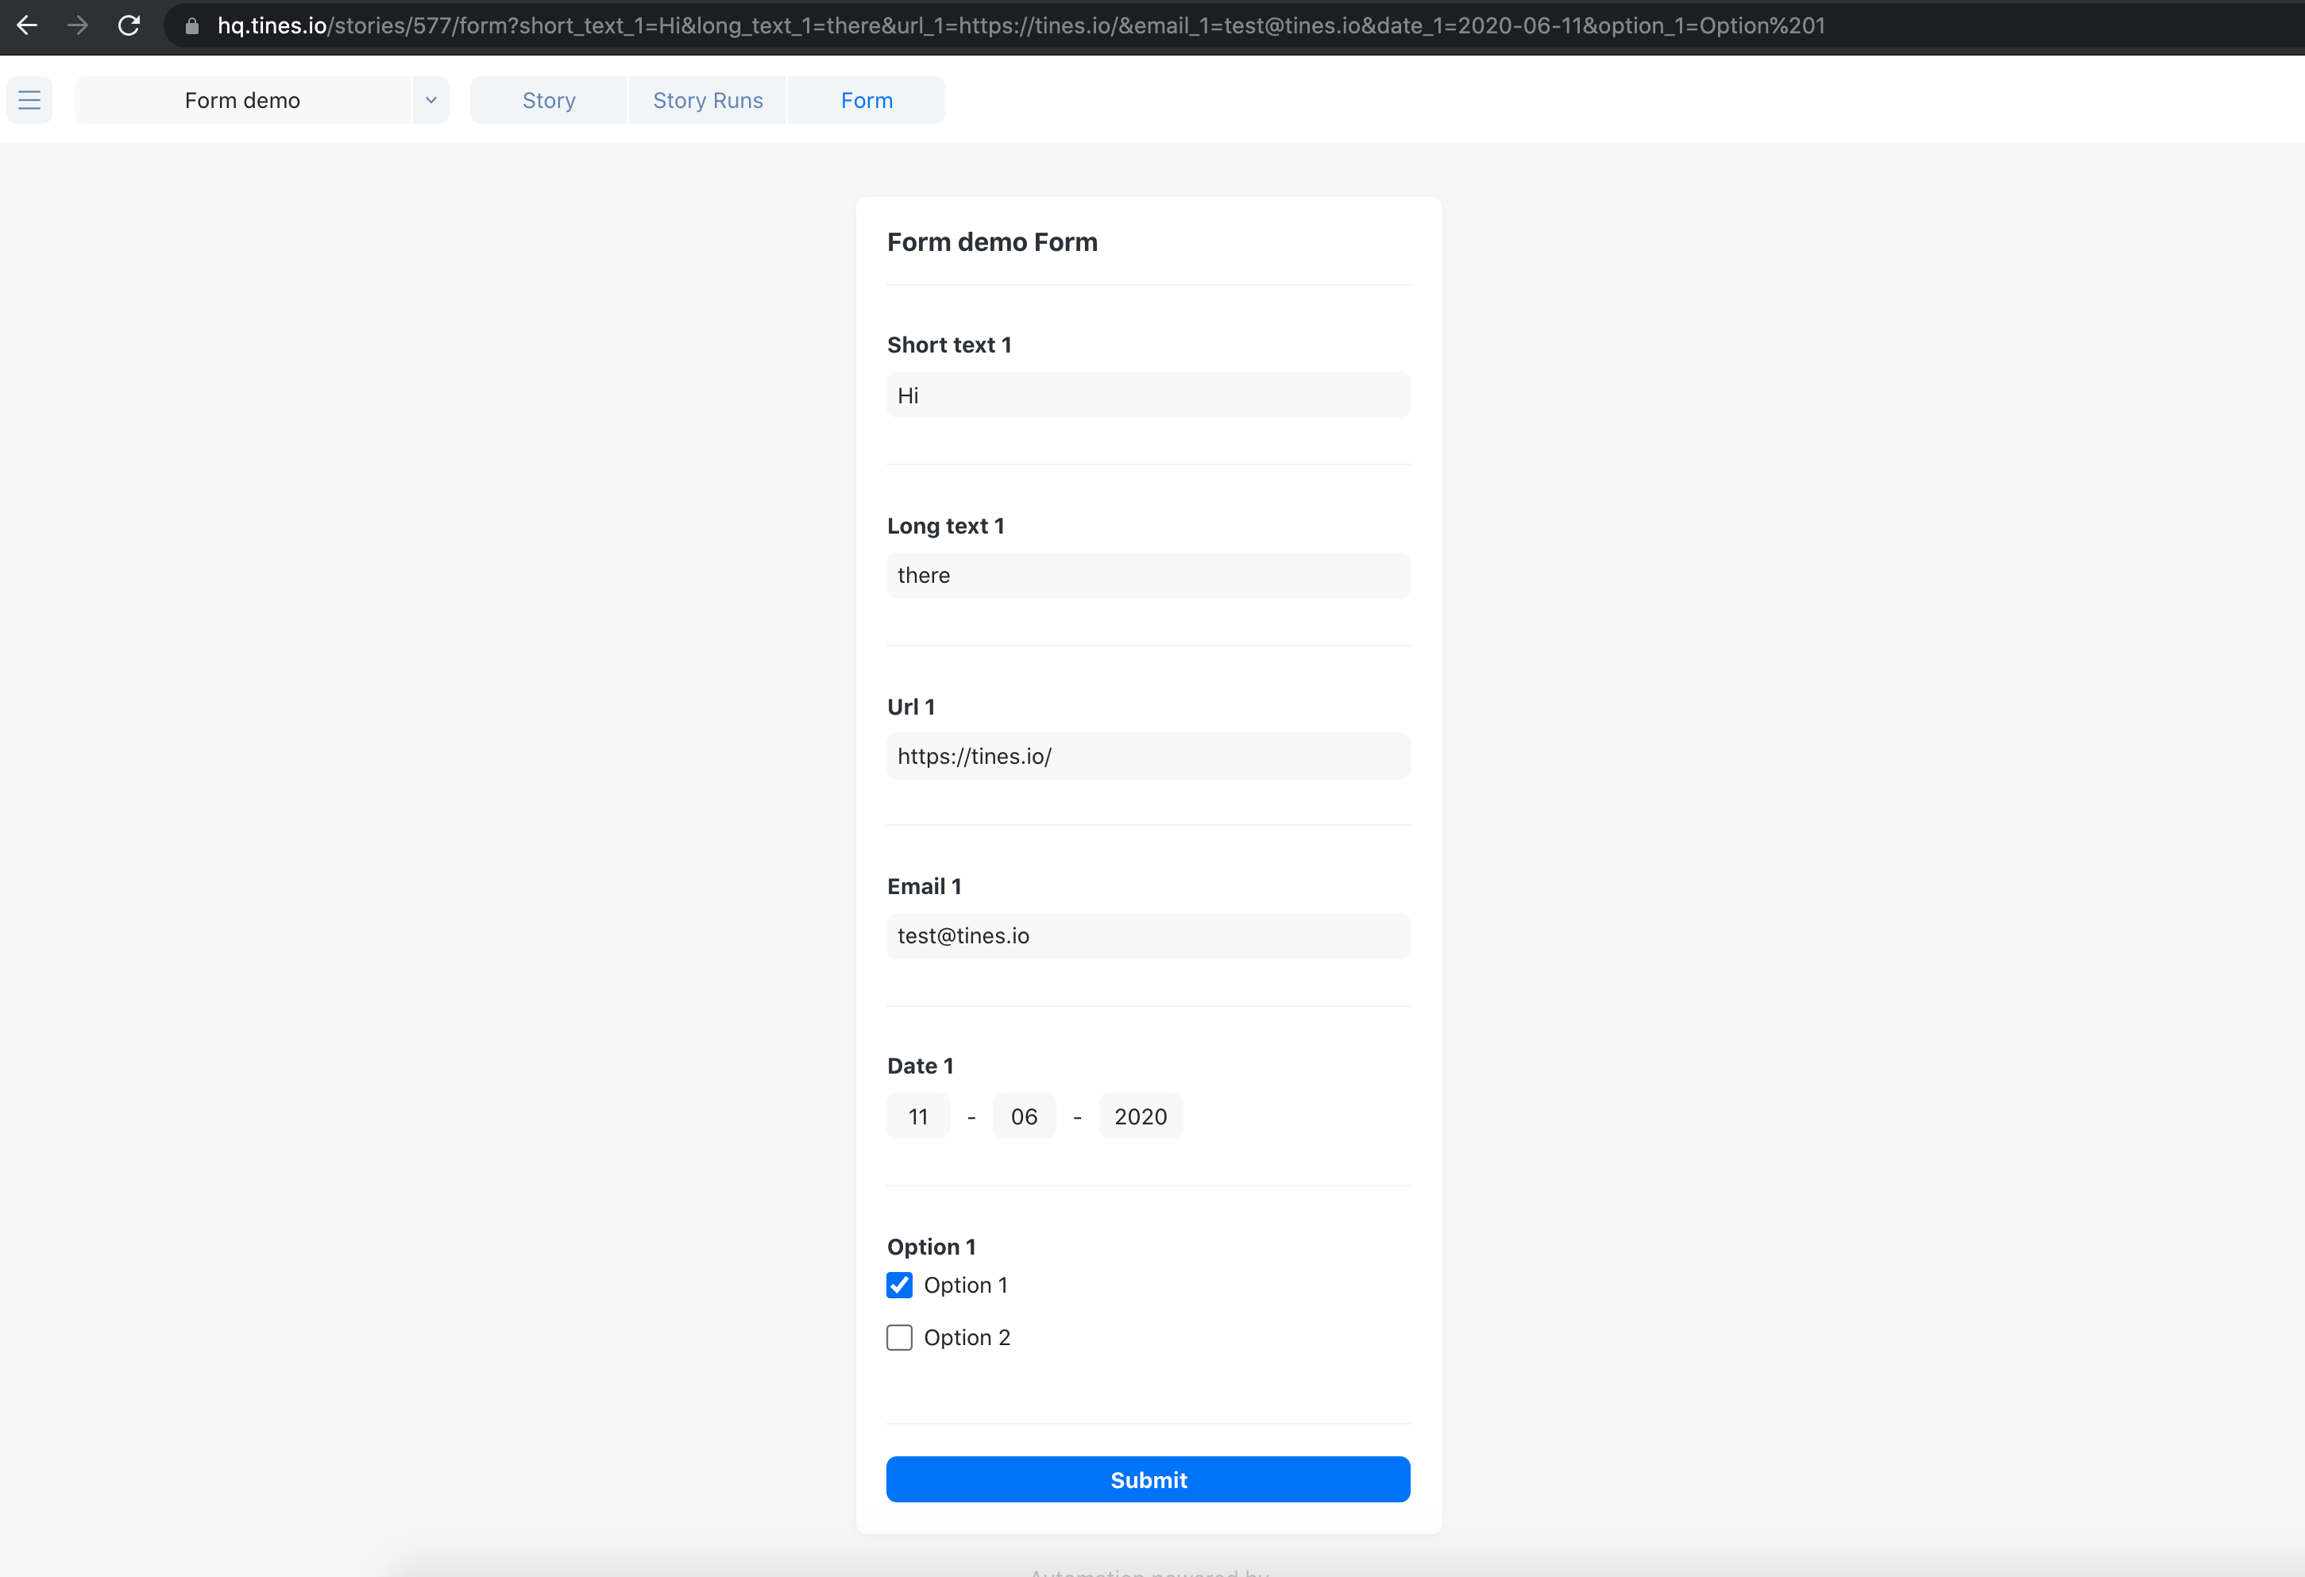This screenshot has width=2305, height=1577.
Task: Click the bold Option 1 group heading
Action: [932, 1247]
